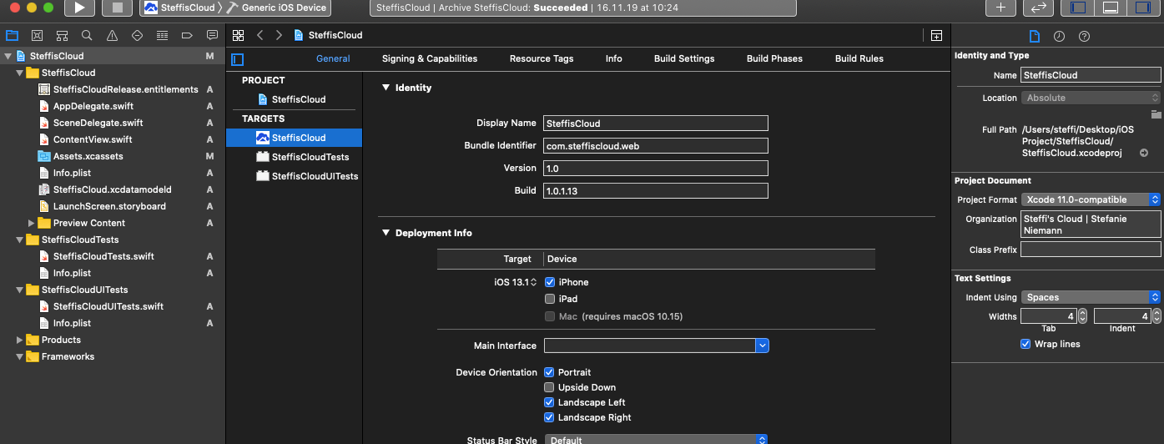The height and width of the screenshot is (444, 1164).
Task: Open the Main Interface dropdown
Action: (x=762, y=346)
